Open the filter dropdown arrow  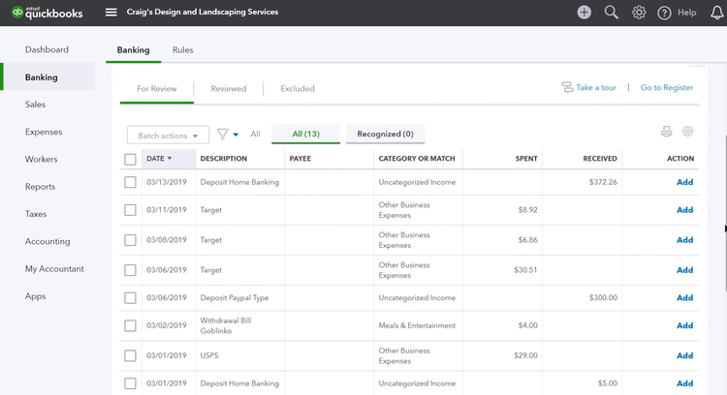coord(236,135)
